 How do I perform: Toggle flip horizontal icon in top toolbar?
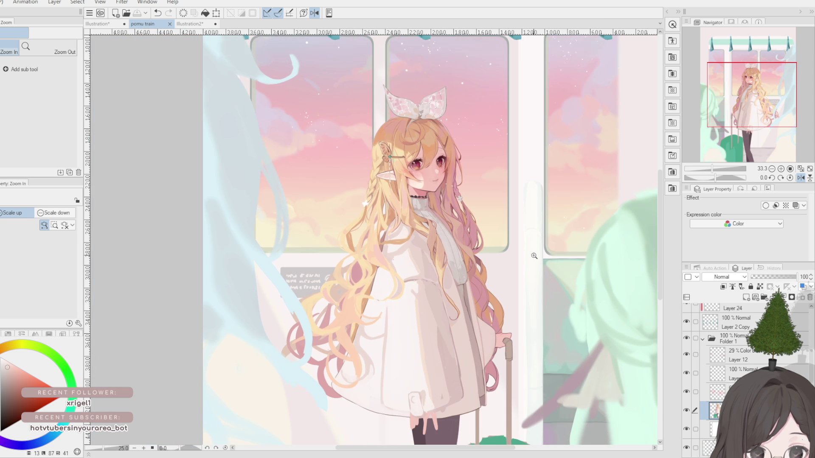click(315, 13)
